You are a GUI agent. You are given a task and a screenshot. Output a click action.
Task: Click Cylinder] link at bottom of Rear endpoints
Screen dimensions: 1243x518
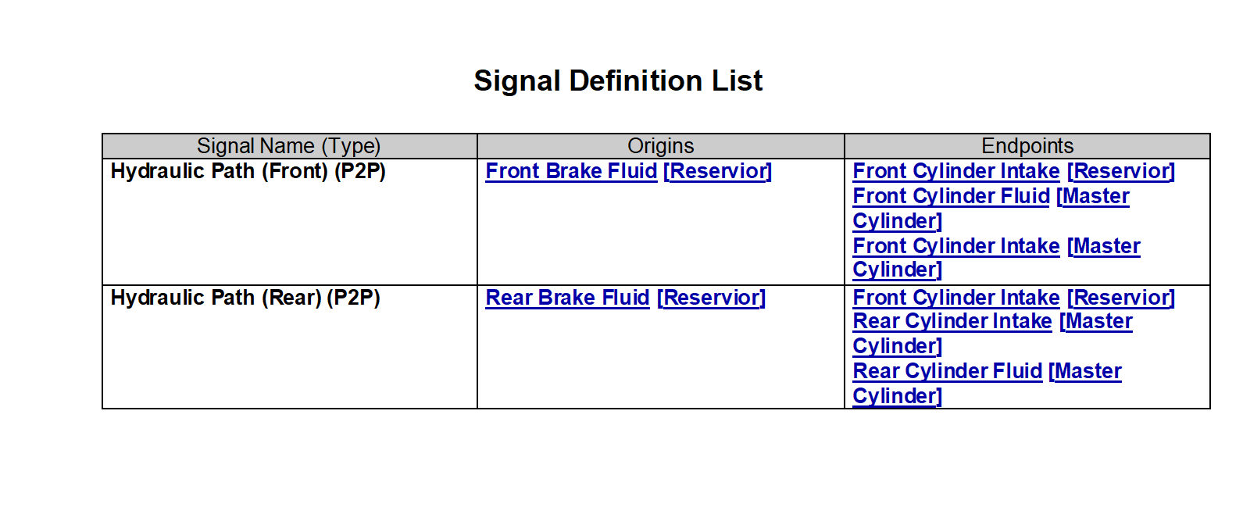[897, 396]
